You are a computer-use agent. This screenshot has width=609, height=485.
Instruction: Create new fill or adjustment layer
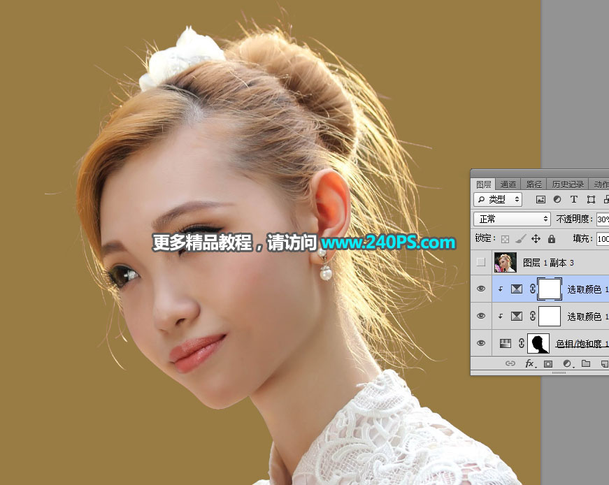pyautogui.click(x=568, y=364)
